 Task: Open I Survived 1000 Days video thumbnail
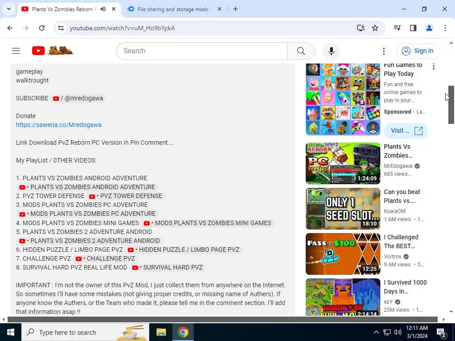point(343,297)
